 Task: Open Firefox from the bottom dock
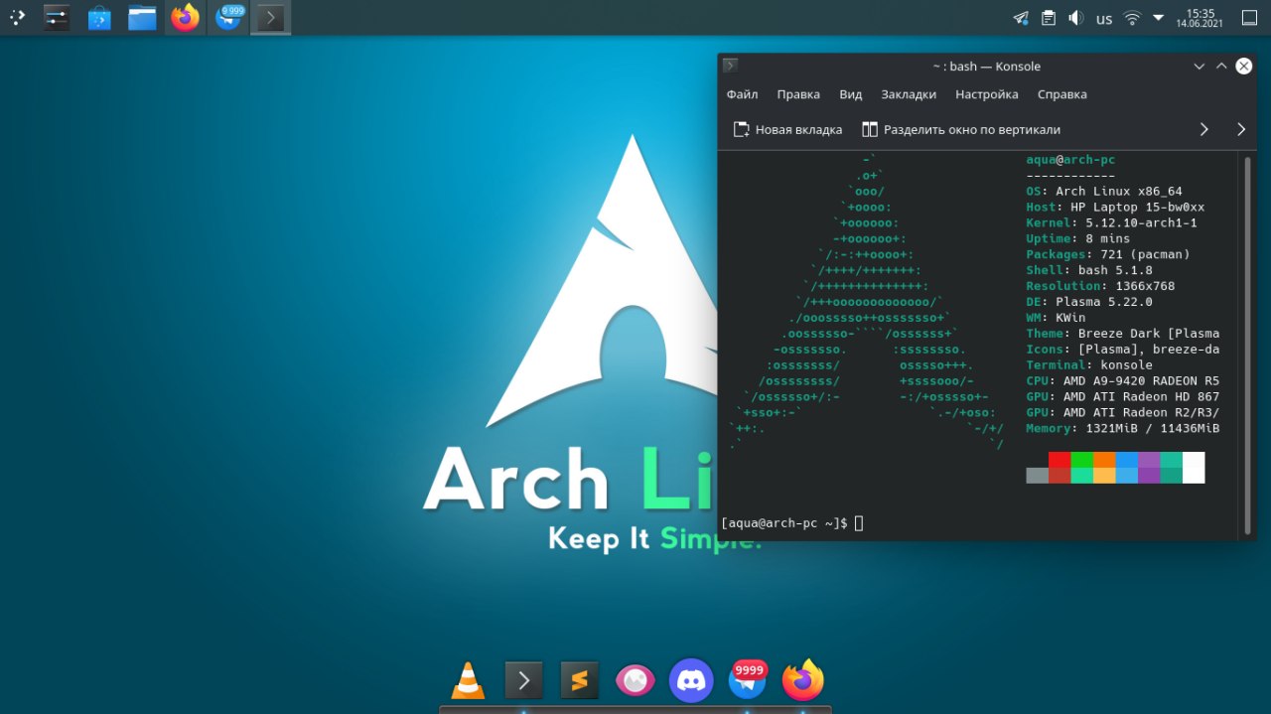tap(803, 680)
